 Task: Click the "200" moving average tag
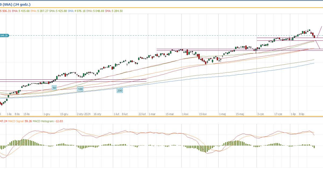120,91
